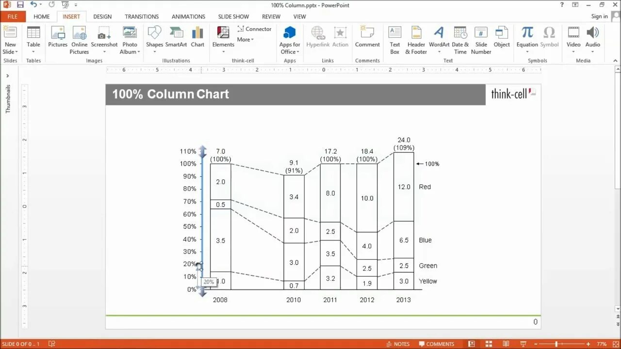Toggle the NOTES pane
Viewport: 621px width, 349px height.
point(397,344)
